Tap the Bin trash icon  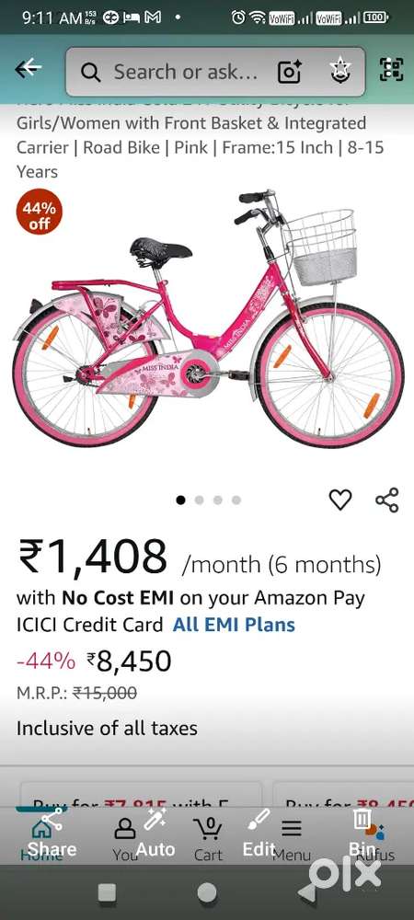point(362,834)
